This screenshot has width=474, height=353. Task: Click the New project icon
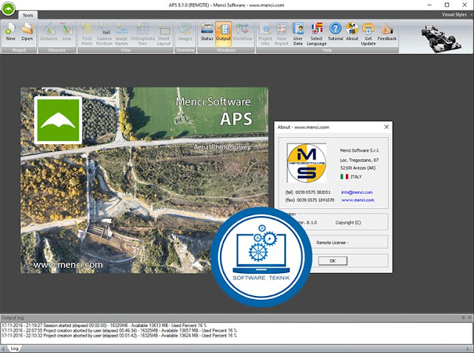(x=10, y=32)
